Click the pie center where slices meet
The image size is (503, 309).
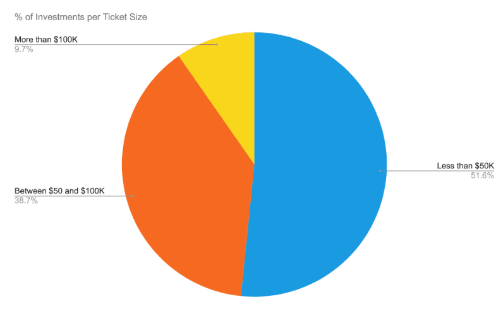click(x=254, y=165)
